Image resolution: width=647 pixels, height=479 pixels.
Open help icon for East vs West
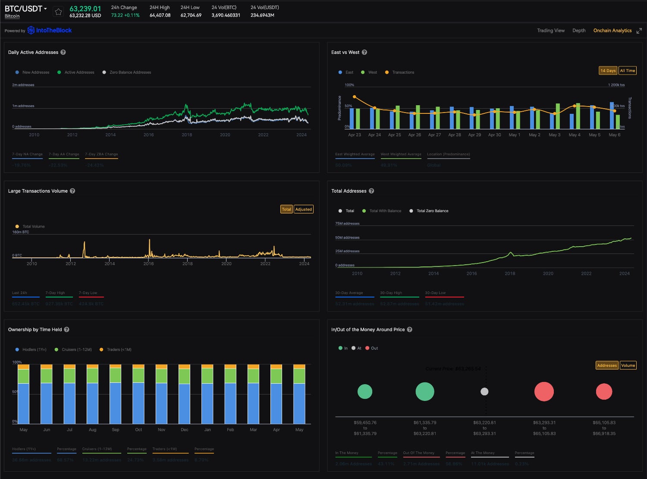364,52
